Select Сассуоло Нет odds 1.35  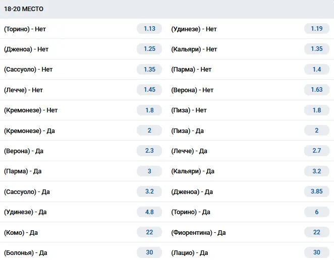point(149,70)
